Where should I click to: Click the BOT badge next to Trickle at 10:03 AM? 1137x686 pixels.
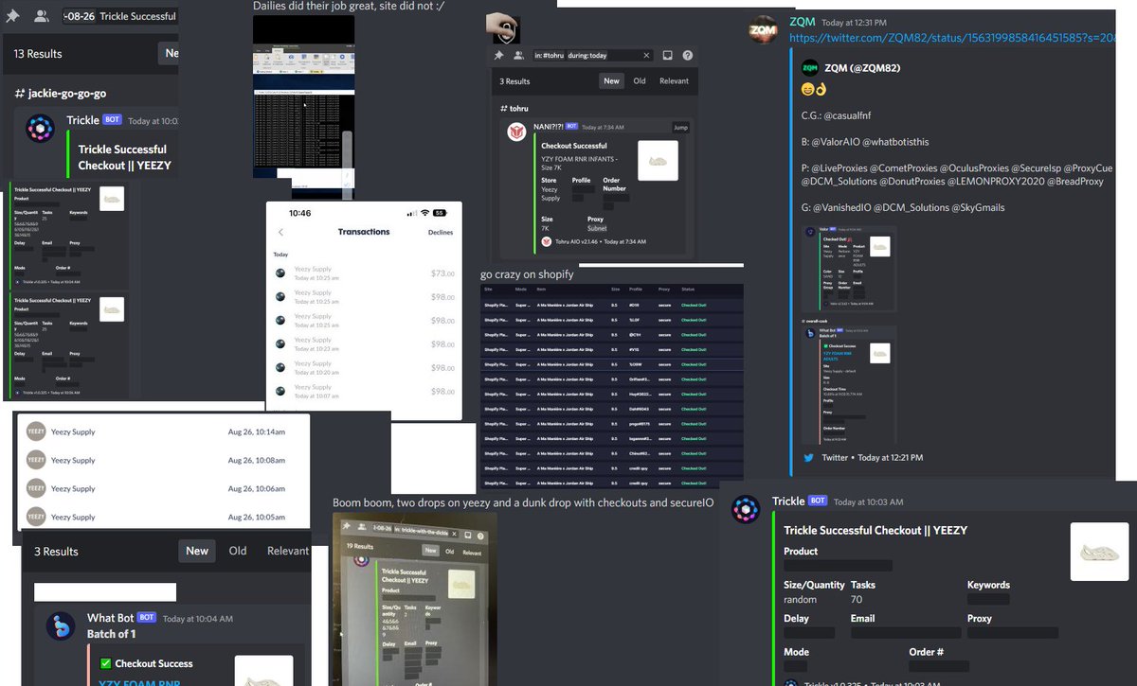coord(818,501)
